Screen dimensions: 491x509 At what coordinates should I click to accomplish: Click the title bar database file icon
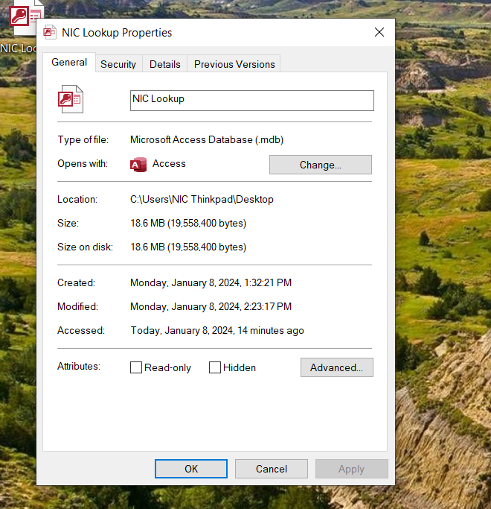click(x=50, y=32)
